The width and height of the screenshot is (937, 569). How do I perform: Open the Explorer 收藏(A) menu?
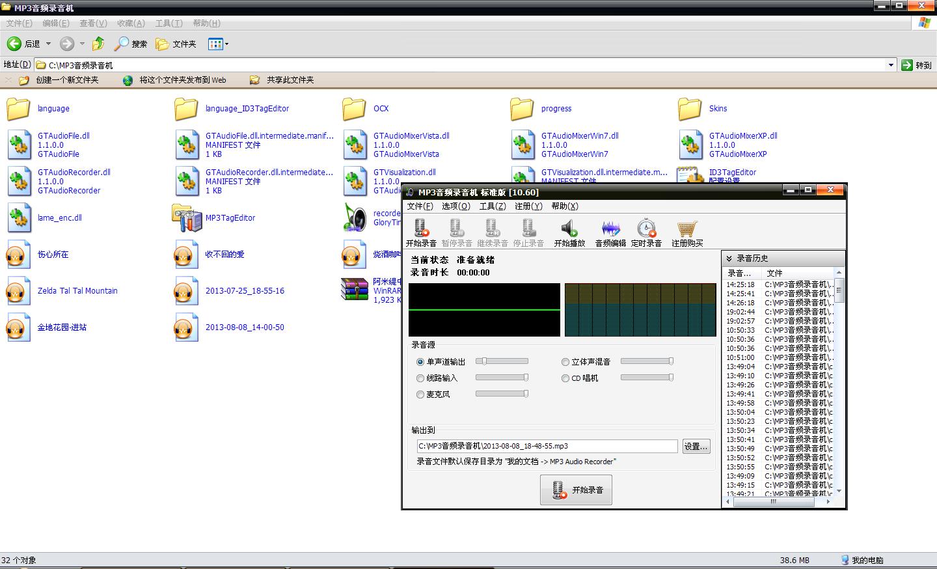131,23
